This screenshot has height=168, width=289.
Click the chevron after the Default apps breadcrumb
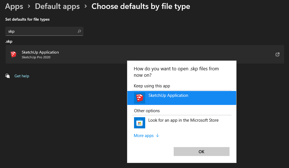pyautogui.click(x=86, y=6)
